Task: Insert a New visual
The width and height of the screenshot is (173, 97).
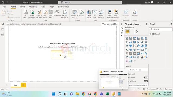Action: (x=89, y=14)
